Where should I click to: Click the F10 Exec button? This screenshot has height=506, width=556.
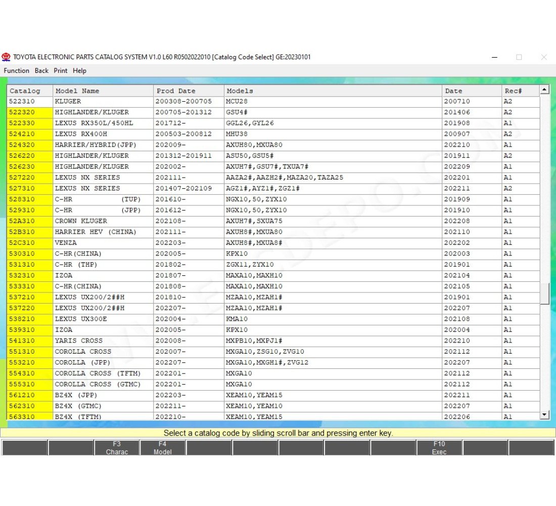pos(439,448)
